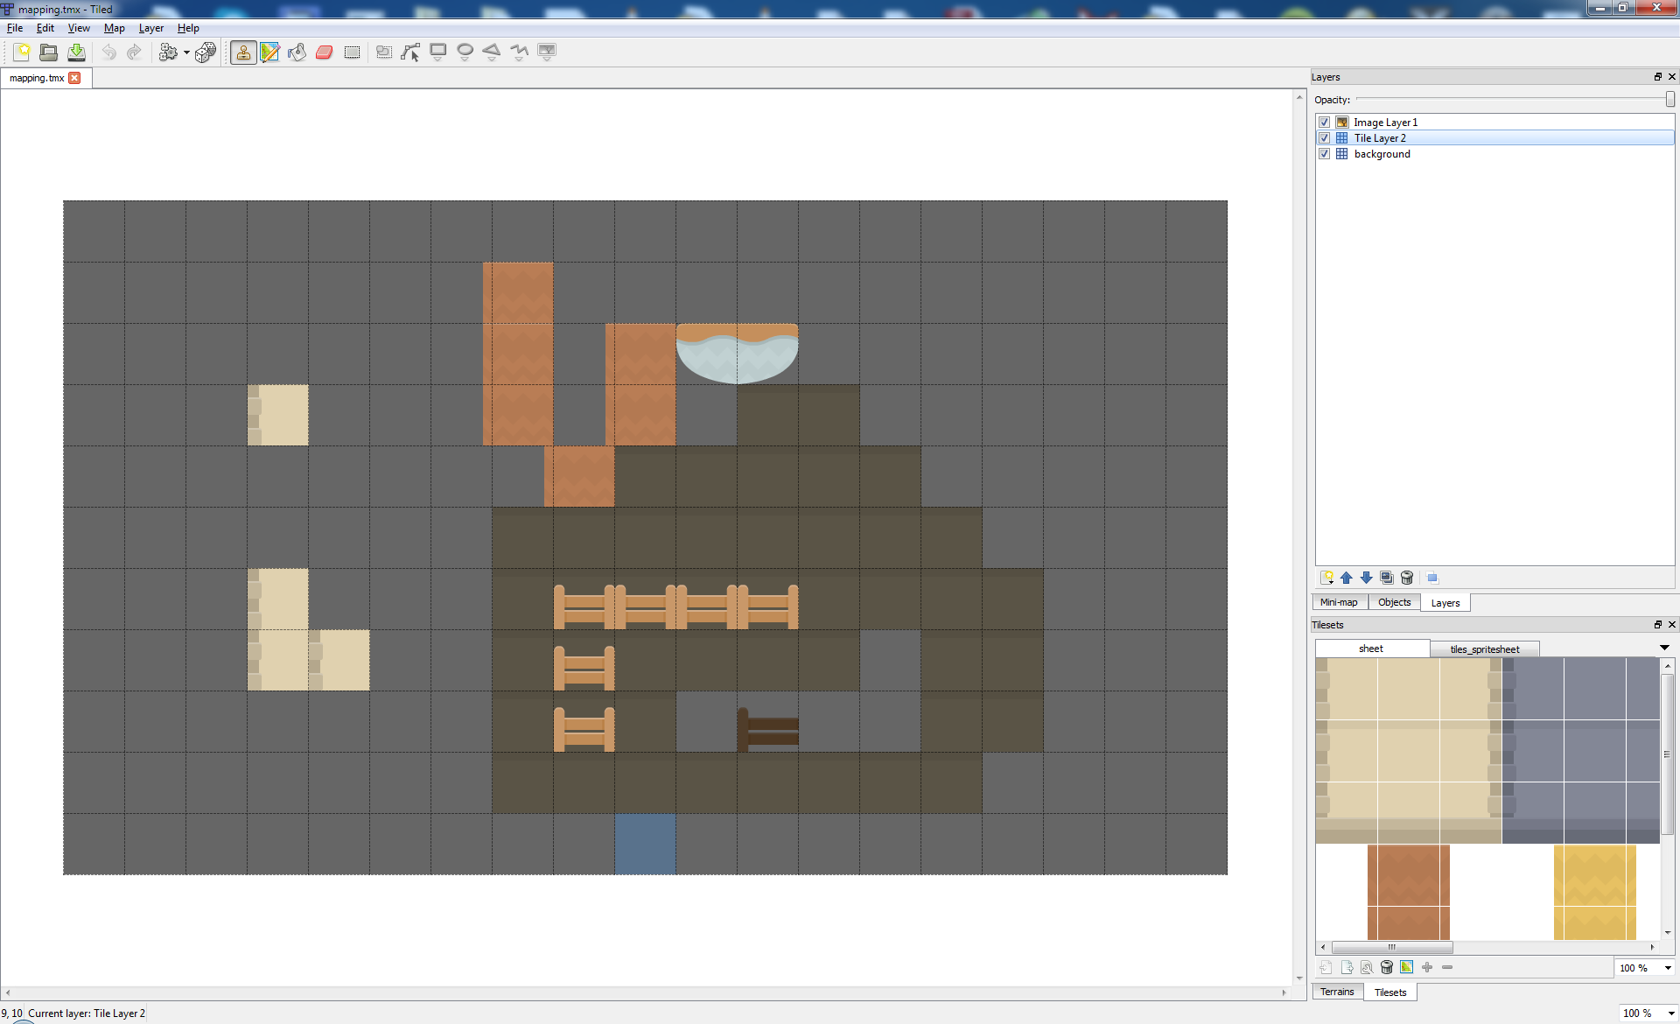Float the Layers panel
1680x1024 pixels.
point(1657,77)
